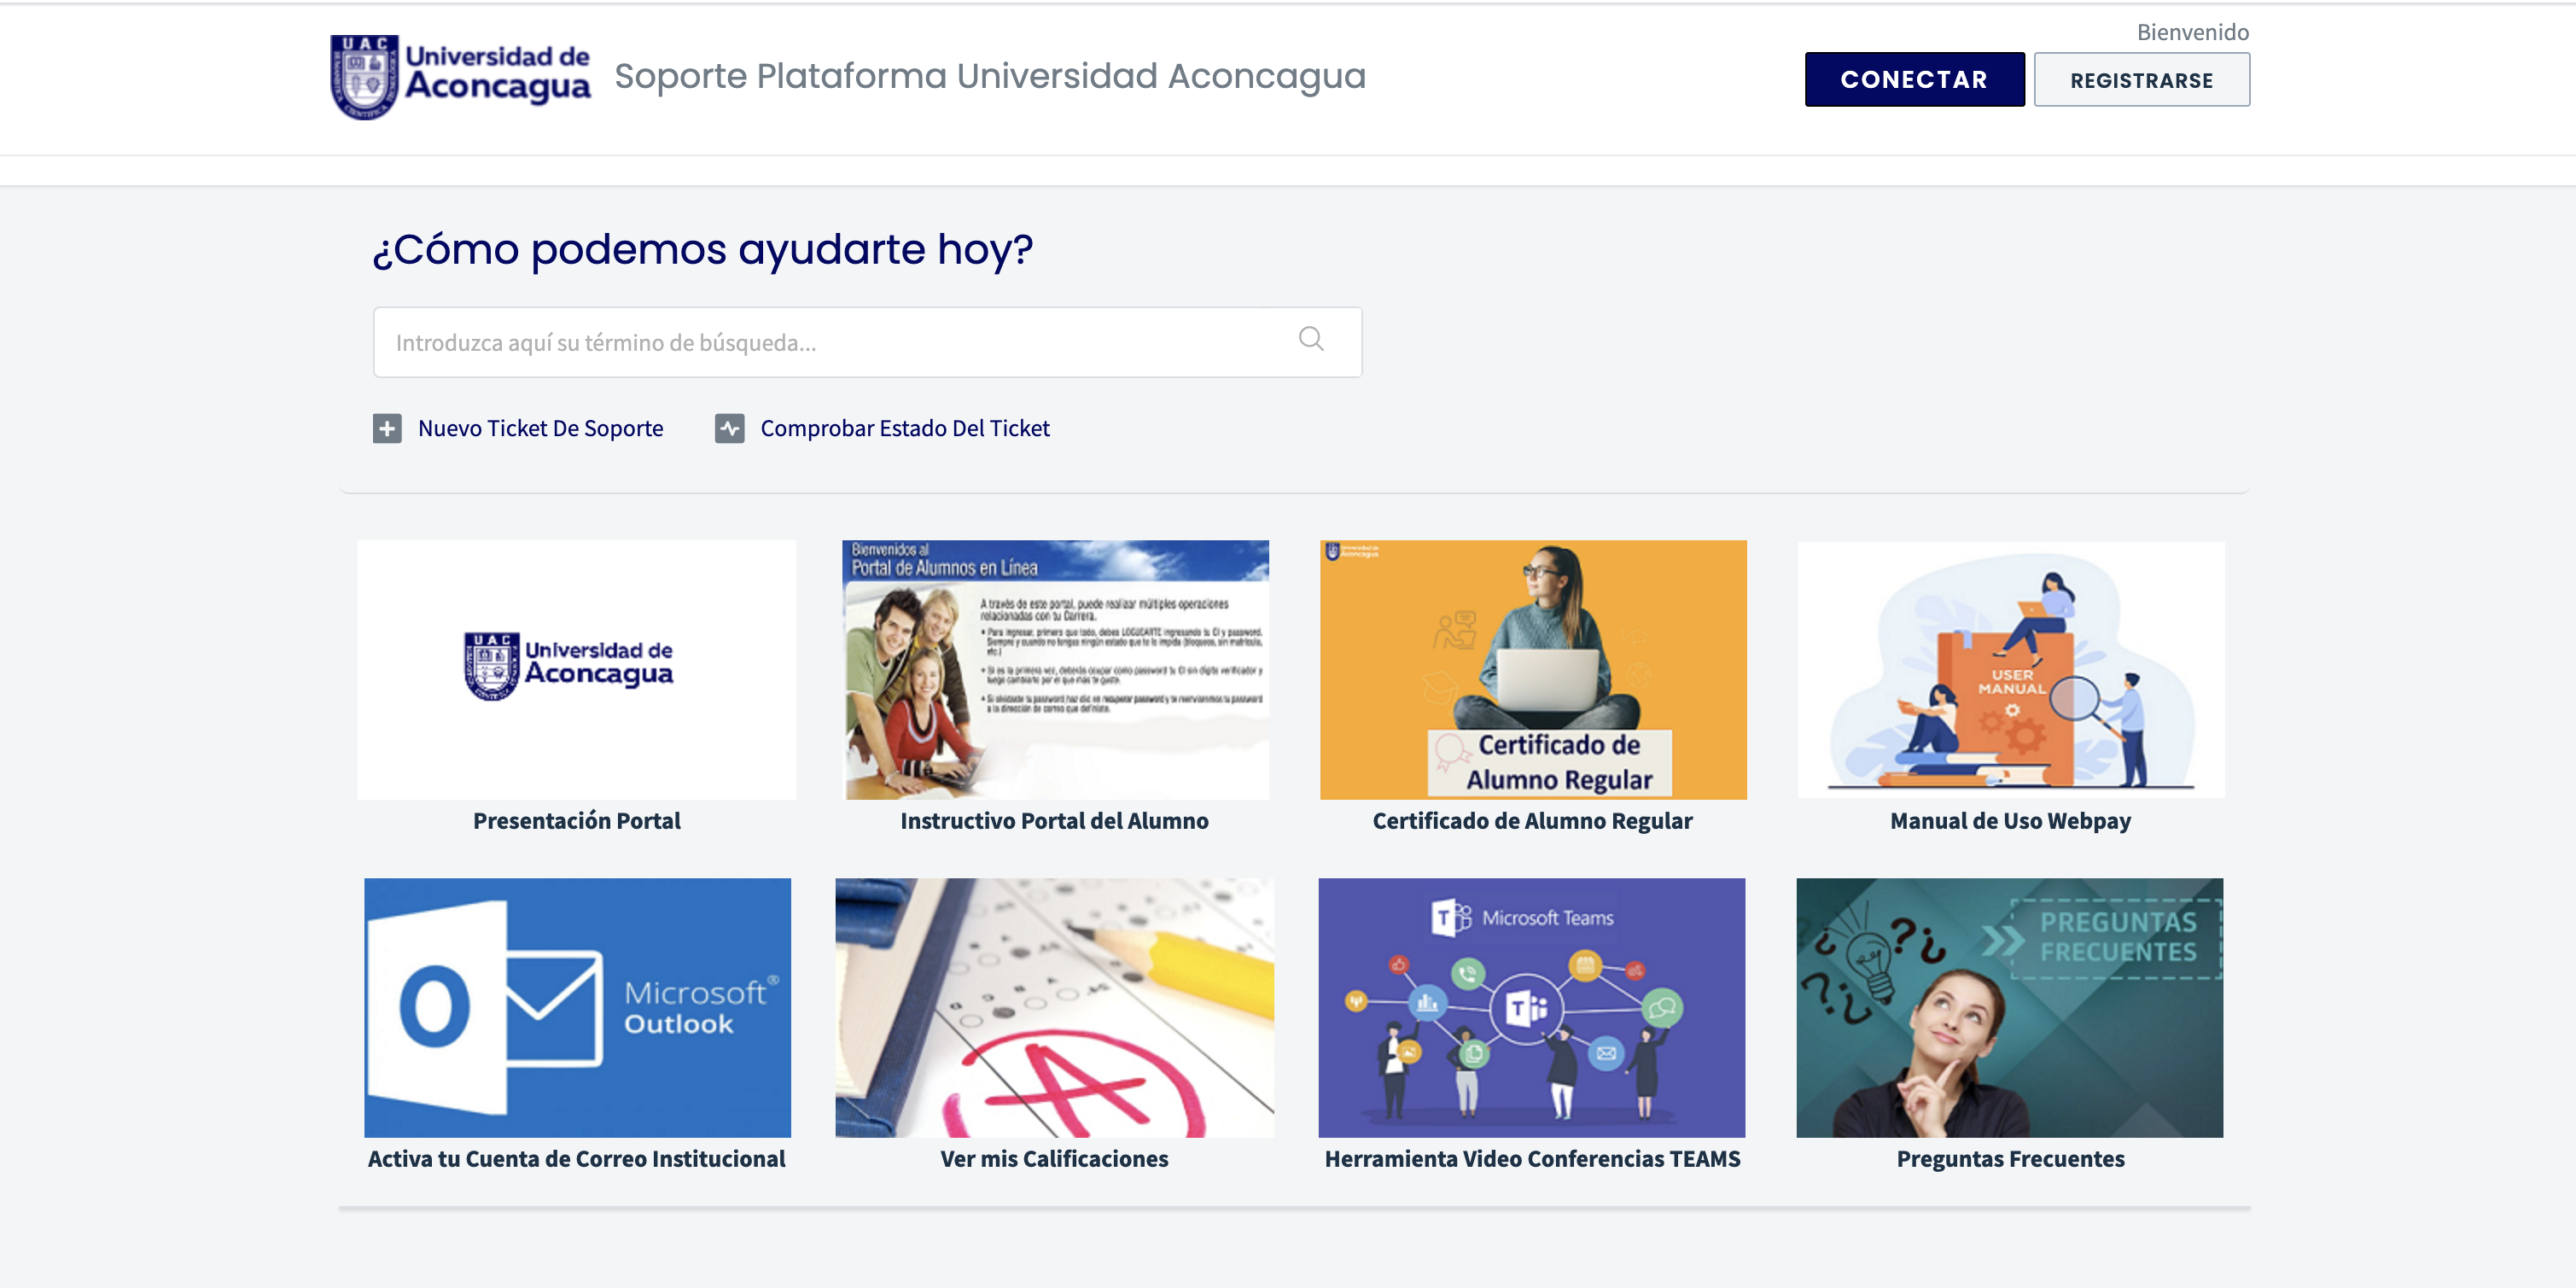
Task: Click the Ver mis Calificaciones title
Action: point(1055,1159)
